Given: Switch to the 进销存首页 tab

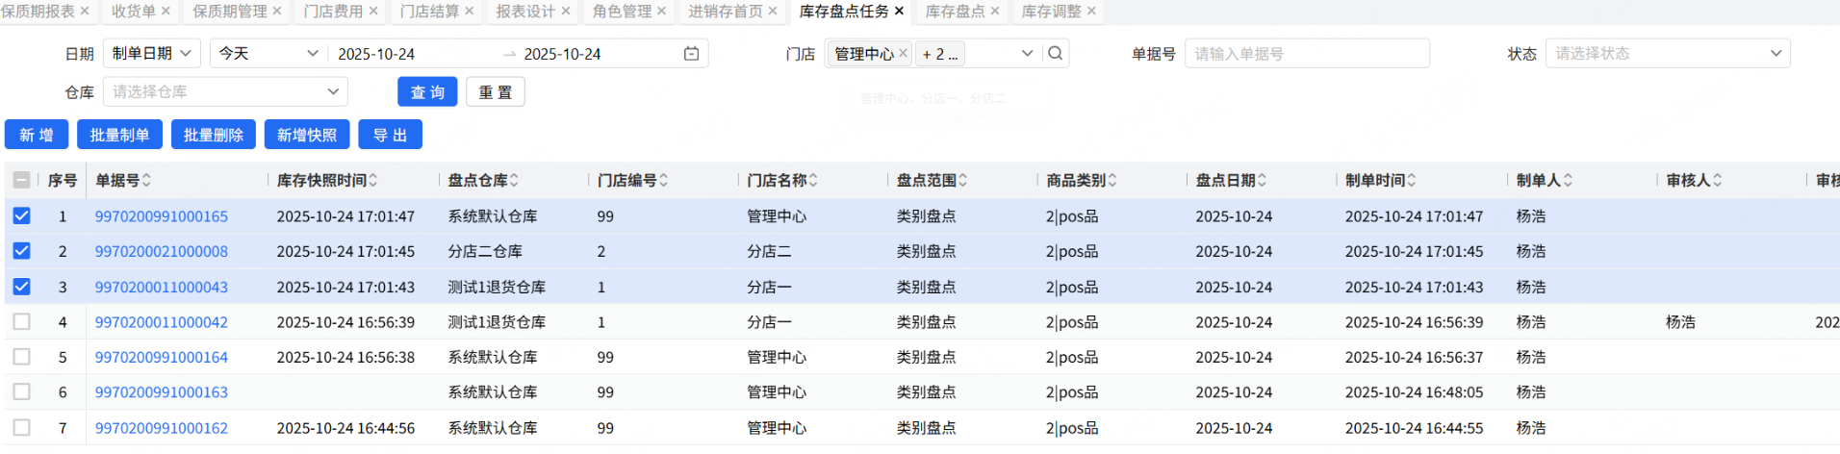Looking at the screenshot, I should (x=725, y=11).
